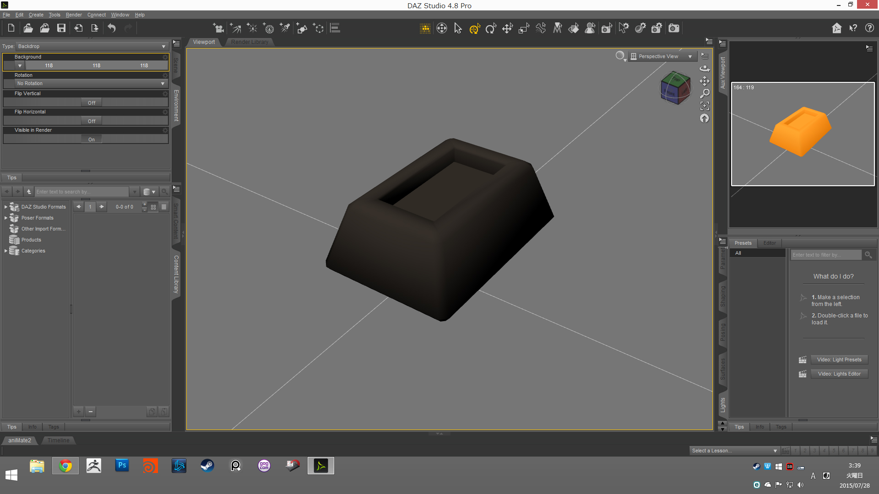Click the viewport frame selection icon
This screenshot has width=879, height=494.
[x=705, y=106]
